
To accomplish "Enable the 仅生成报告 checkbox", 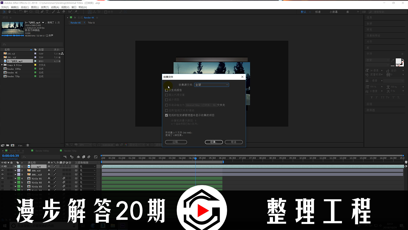I will point(166,90).
